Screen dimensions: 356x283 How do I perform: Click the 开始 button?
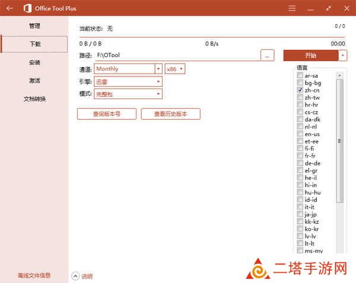(x=311, y=55)
